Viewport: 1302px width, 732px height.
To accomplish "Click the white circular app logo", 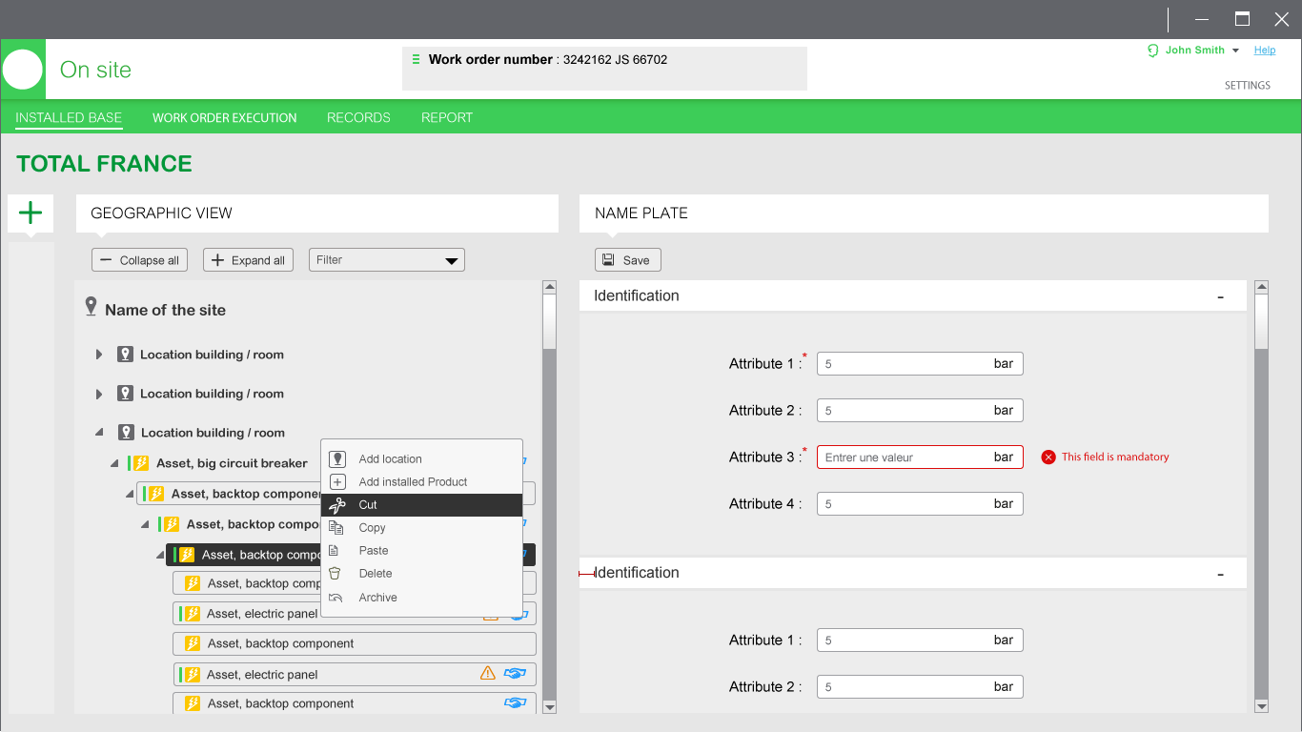I will [23, 70].
